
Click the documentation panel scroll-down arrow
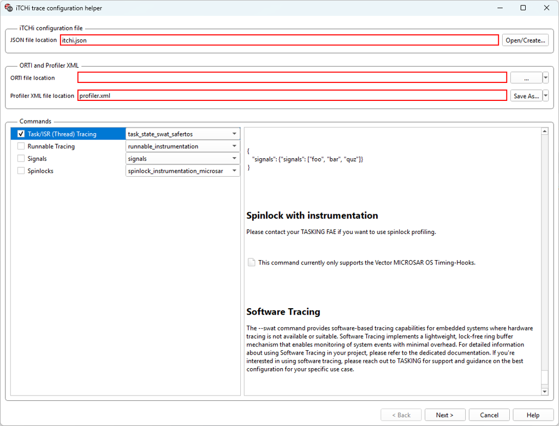544,391
